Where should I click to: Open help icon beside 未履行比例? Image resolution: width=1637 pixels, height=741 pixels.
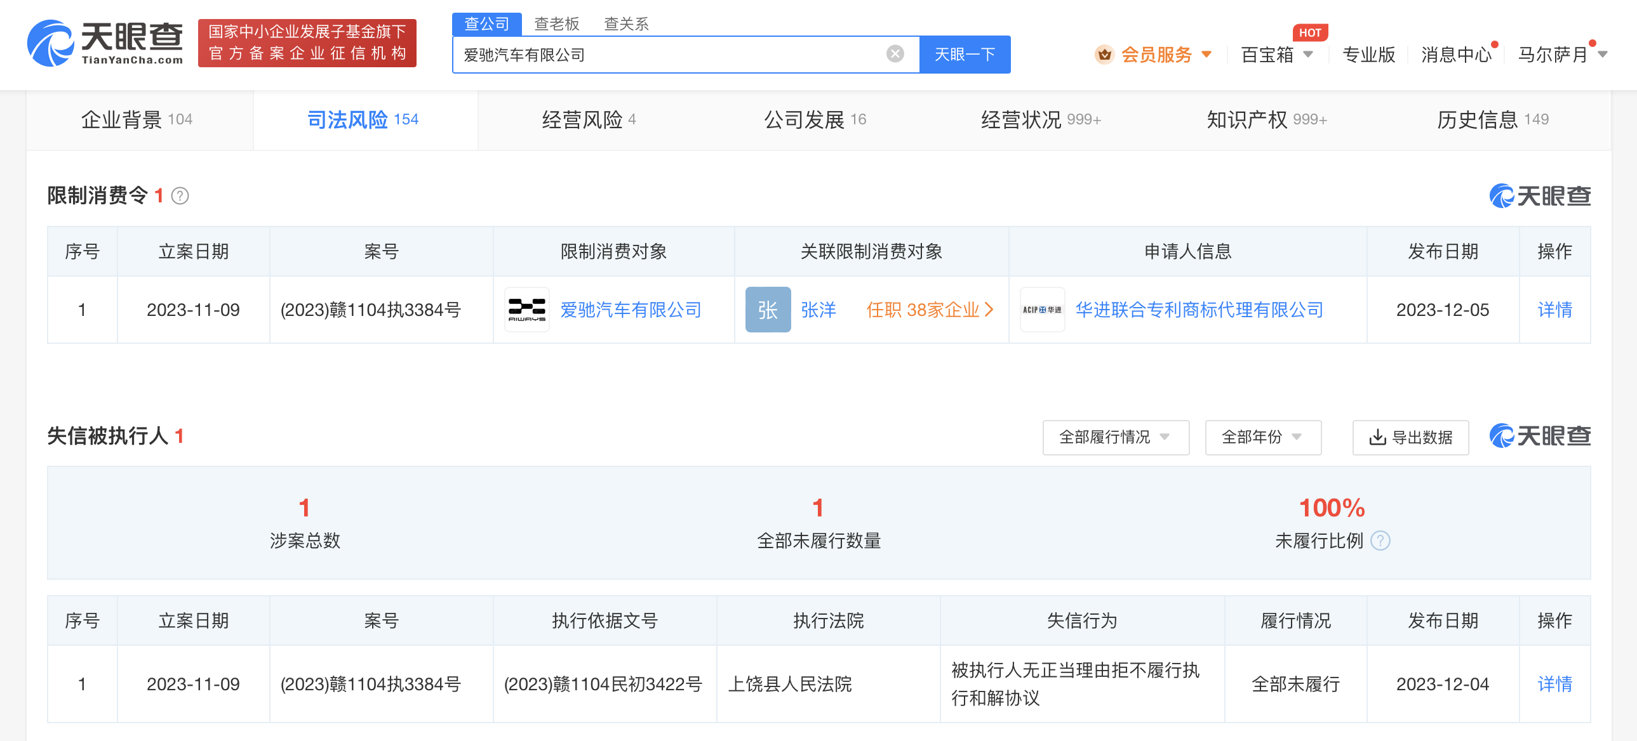[1380, 541]
